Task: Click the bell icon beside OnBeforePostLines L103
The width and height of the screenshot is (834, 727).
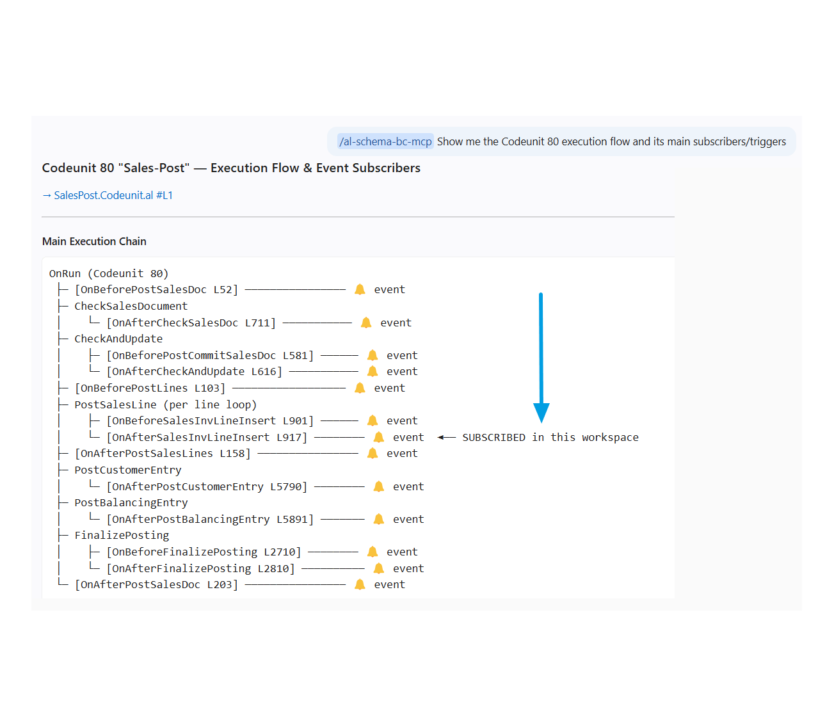Action: click(x=360, y=388)
